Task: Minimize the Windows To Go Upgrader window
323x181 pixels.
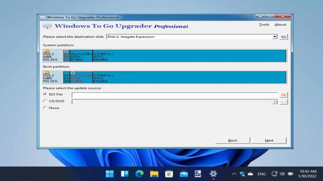Action: 260,17
